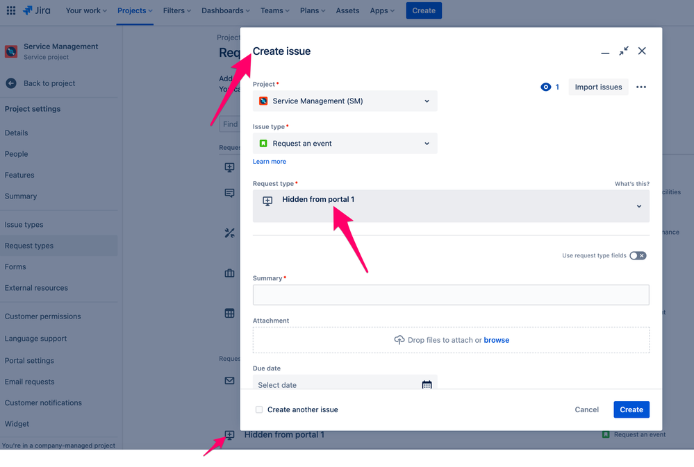Open the Plans menu
The height and width of the screenshot is (467, 694).
click(313, 10)
